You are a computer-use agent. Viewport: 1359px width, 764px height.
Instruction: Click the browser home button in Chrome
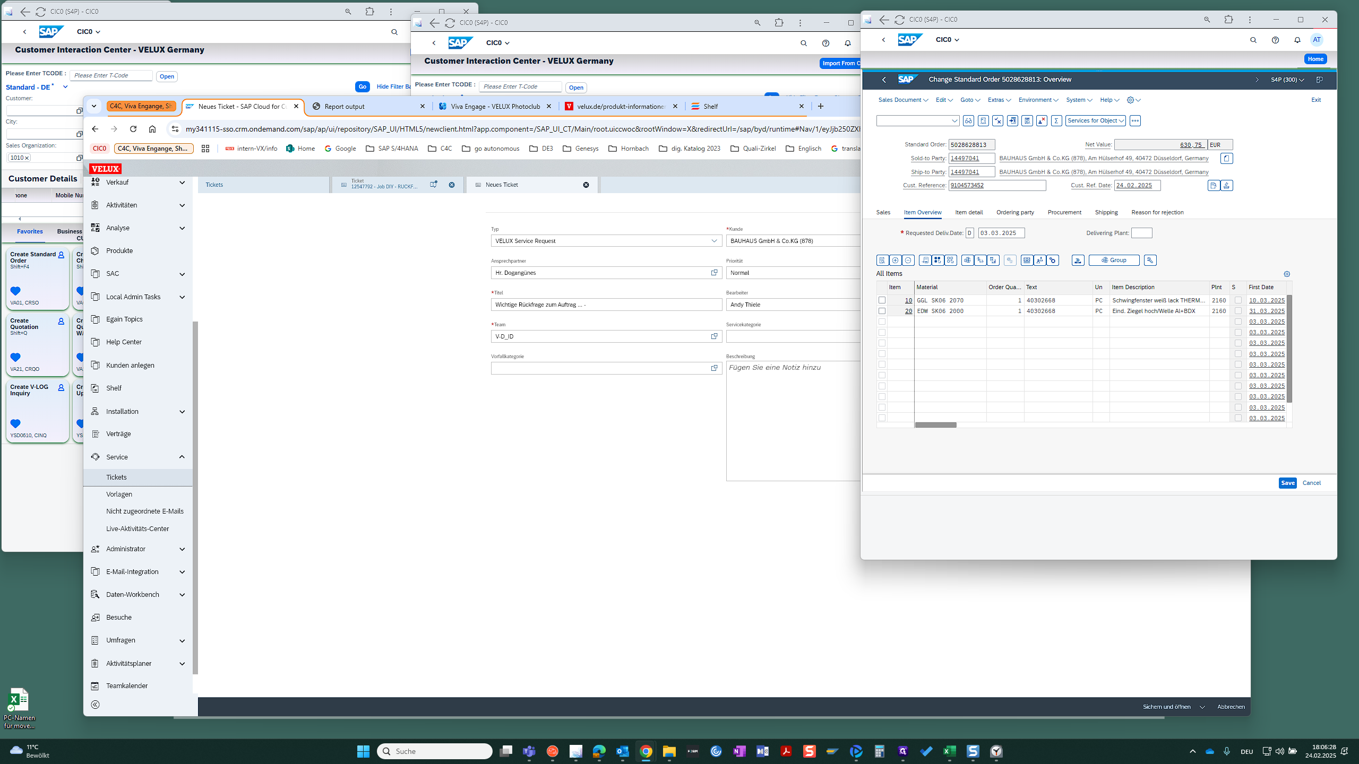(152, 129)
